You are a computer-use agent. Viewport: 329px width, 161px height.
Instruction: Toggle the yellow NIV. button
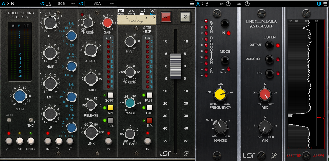[110, 108]
